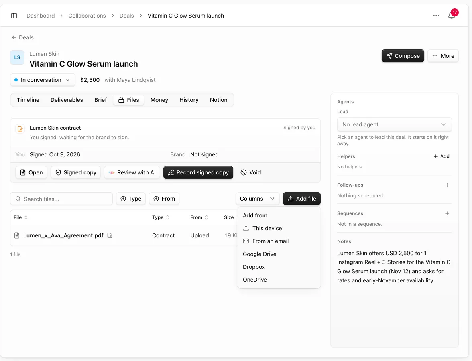The width and height of the screenshot is (472, 361).
Task: Open the In conversation status dropdown
Action: (43, 80)
